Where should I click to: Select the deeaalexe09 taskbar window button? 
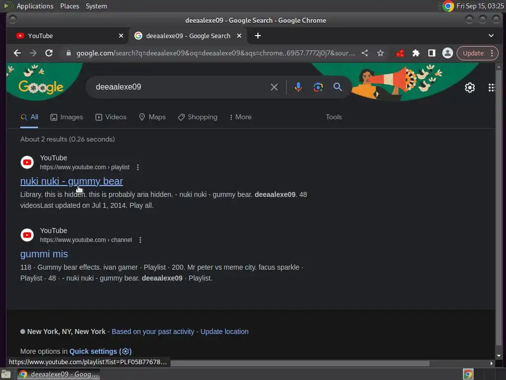[x=59, y=374]
